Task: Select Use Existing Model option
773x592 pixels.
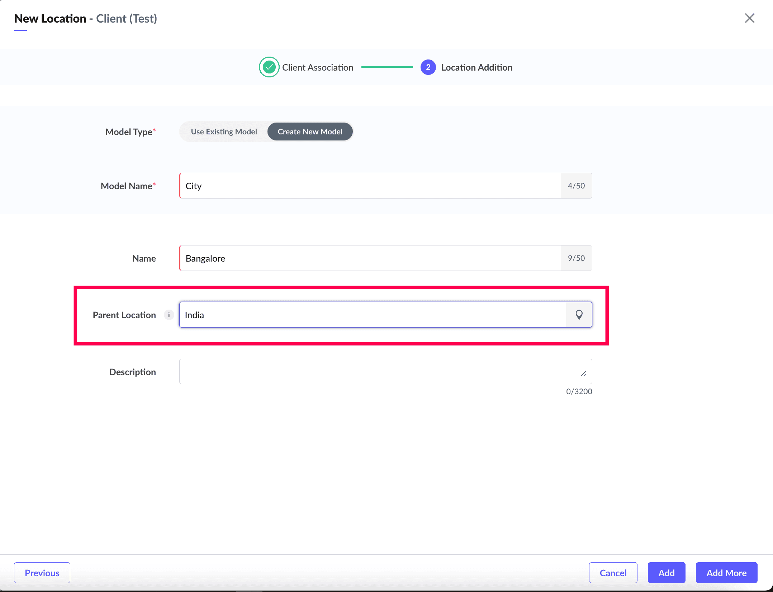Action: (x=224, y=132)
